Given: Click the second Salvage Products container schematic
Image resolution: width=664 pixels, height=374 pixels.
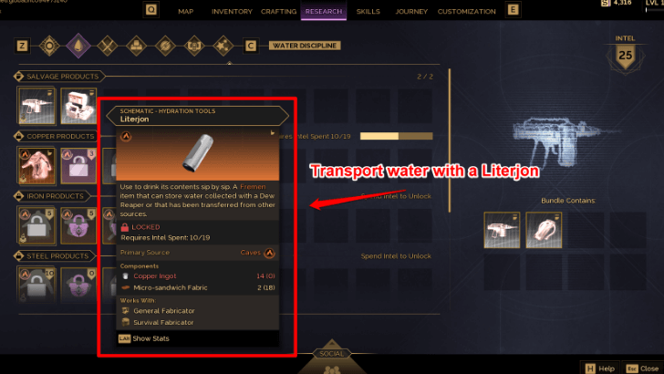Looking at the screenshot, I should coord(78,106).
